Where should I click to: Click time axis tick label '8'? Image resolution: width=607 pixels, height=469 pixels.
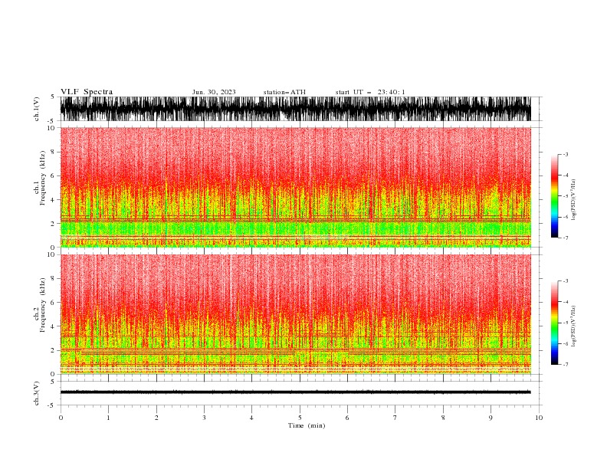coord(443,418)
